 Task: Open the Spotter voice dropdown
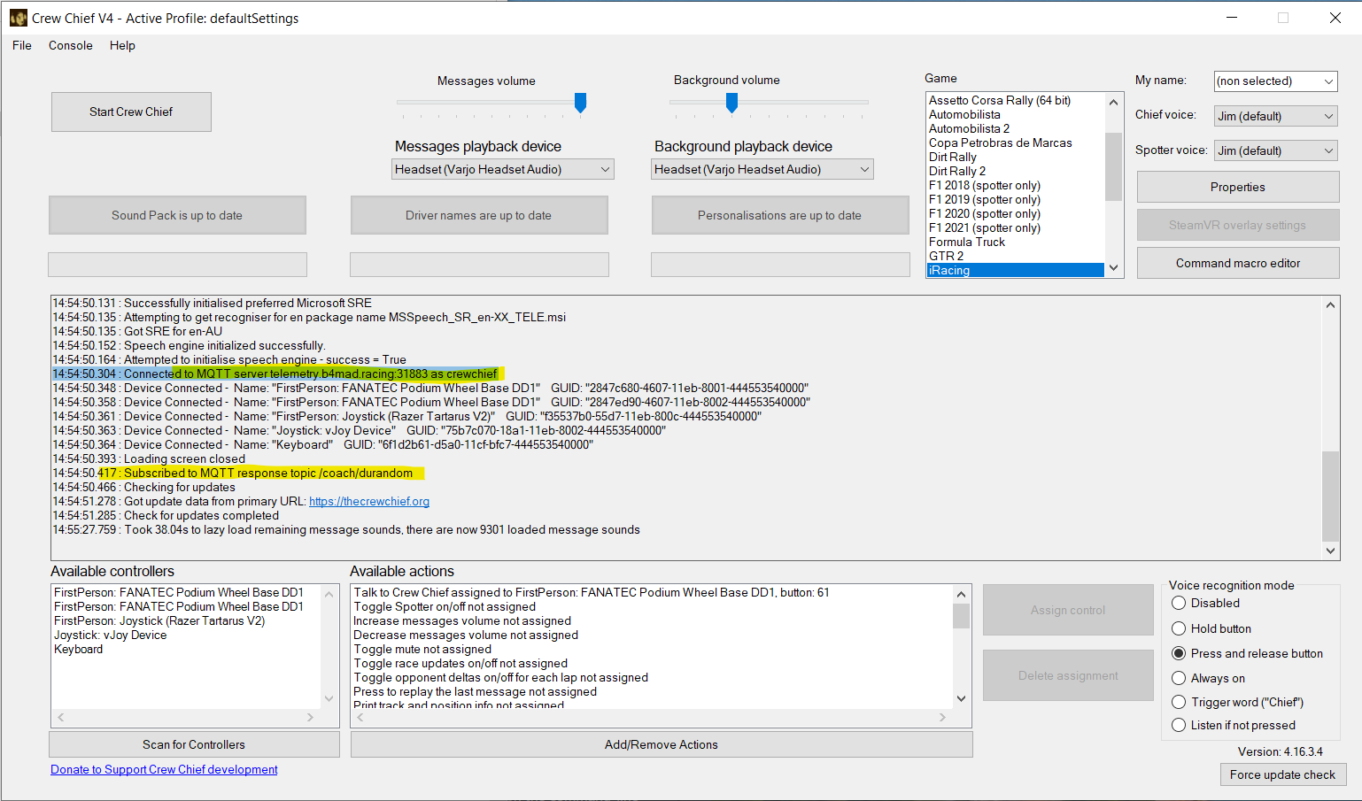click(x=1275, y=150)
